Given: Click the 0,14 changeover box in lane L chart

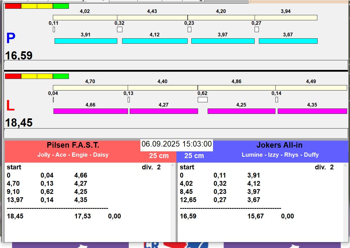Looking at the screenshot, I should pos(277,99).
